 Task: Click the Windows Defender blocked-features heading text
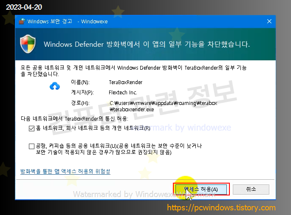point(147,44)
